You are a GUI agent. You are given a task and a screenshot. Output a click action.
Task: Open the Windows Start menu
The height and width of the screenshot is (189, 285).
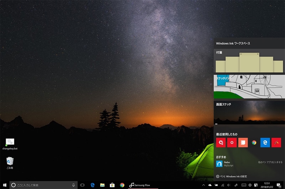tap(5, 185)
